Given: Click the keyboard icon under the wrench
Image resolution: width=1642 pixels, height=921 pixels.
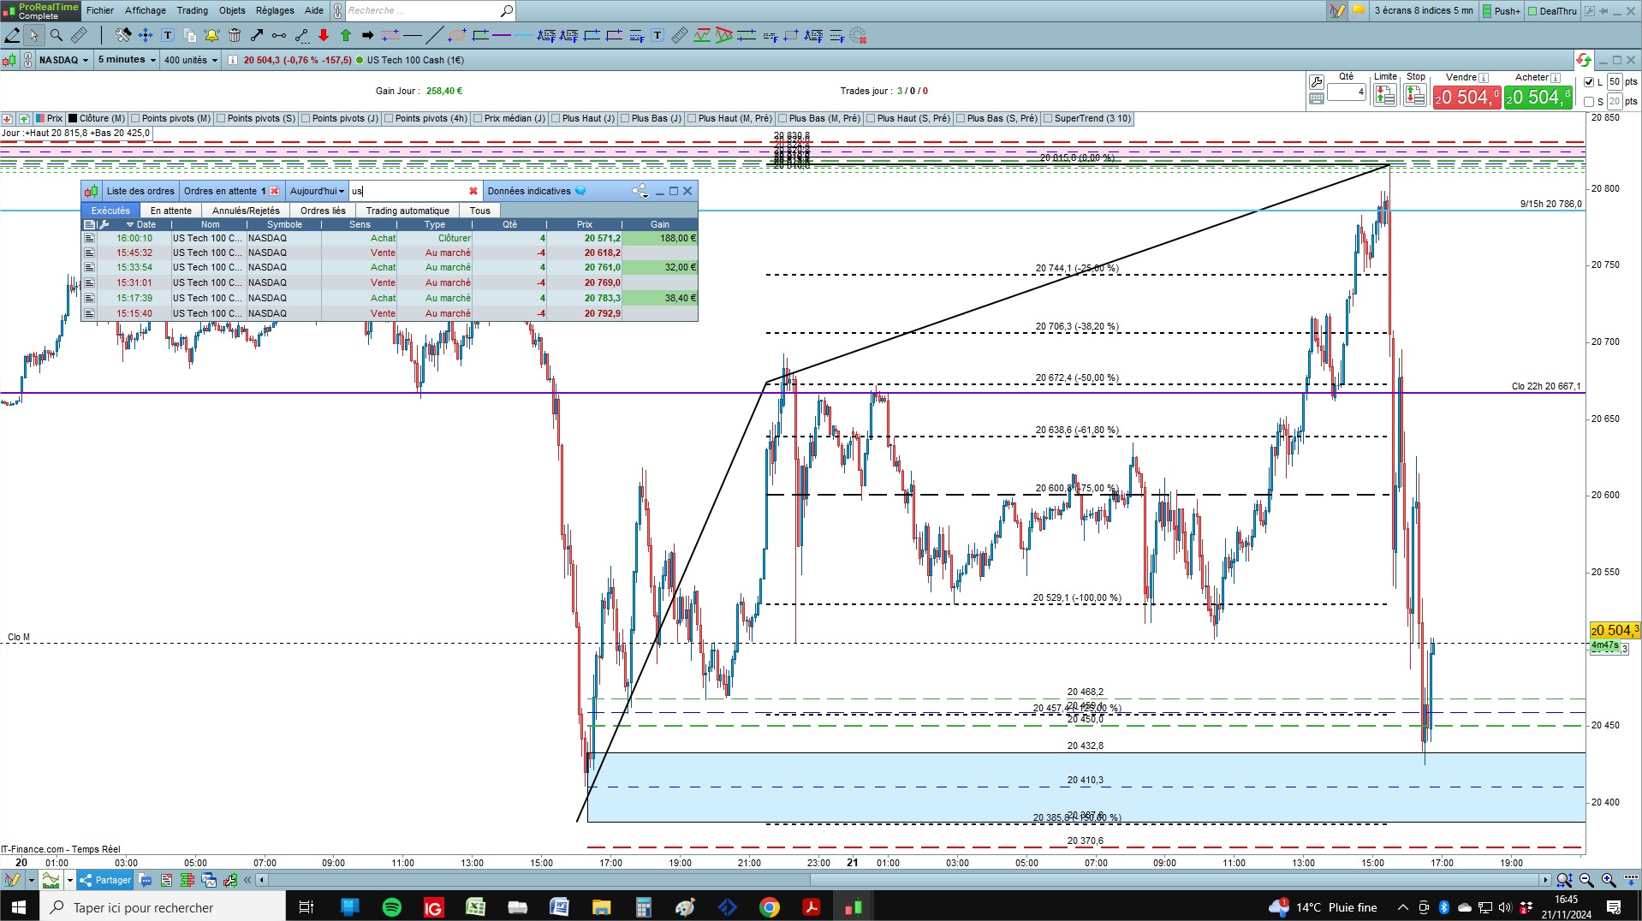Looking at the screenshot, I should pos(1317,98).
